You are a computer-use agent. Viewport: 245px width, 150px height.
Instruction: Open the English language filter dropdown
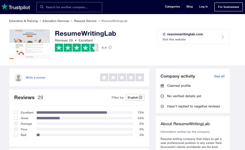click(x=135, y=97)
